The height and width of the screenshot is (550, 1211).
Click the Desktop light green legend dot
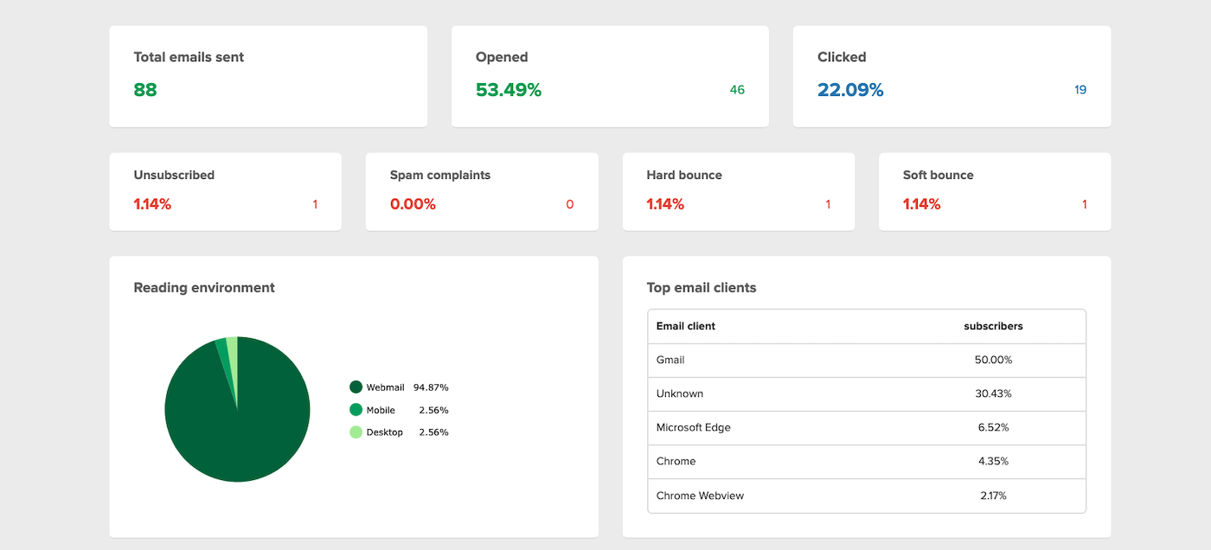click(356, 432)
